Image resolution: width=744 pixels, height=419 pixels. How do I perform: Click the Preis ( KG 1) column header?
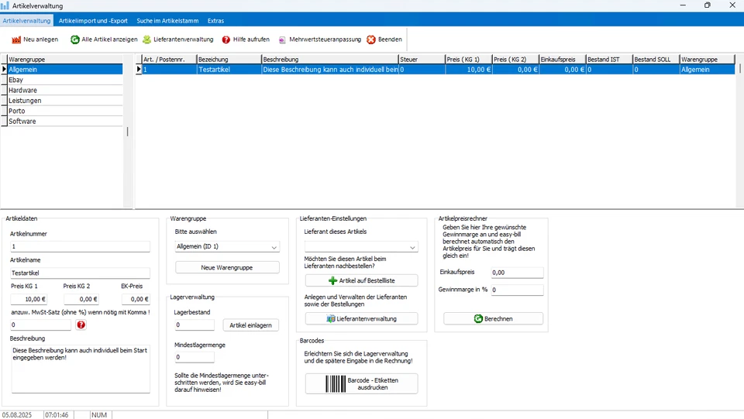pyautogui.click(x=468, y=59)
